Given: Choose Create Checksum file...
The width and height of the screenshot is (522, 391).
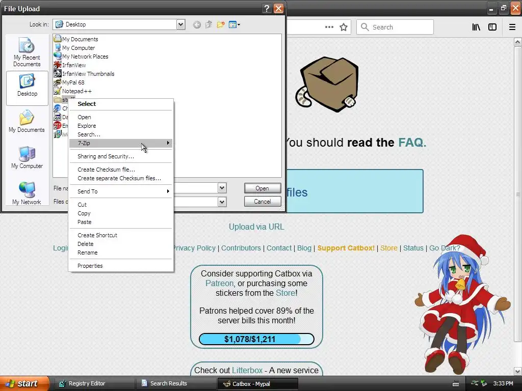Looking at the screenshot, I should [x=121, y=170].
